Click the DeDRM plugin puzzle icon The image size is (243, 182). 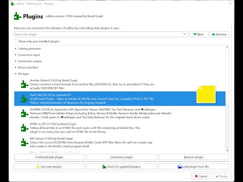point(24,113)
